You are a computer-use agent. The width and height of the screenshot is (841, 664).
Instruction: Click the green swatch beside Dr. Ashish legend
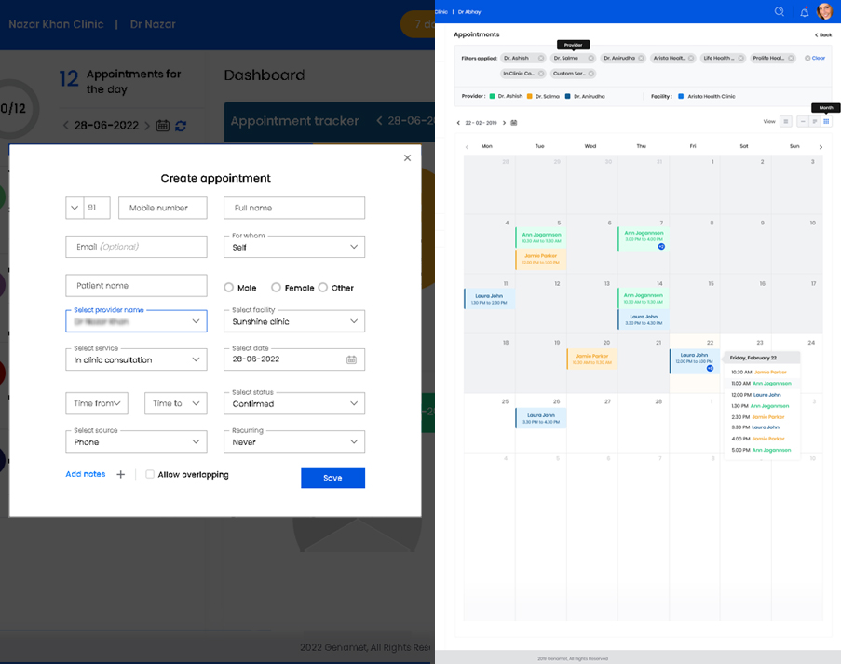click(x=492, y=96)
